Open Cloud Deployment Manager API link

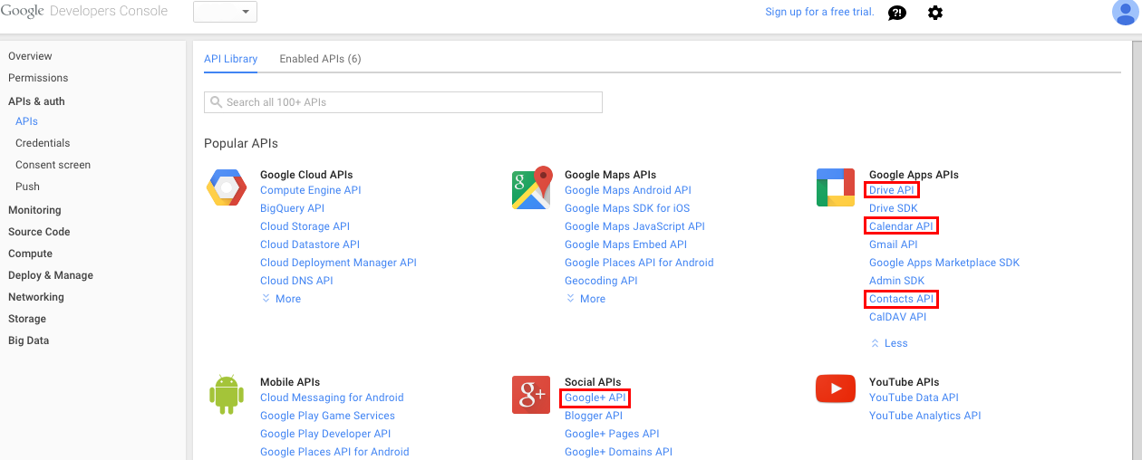pos(338,263)
